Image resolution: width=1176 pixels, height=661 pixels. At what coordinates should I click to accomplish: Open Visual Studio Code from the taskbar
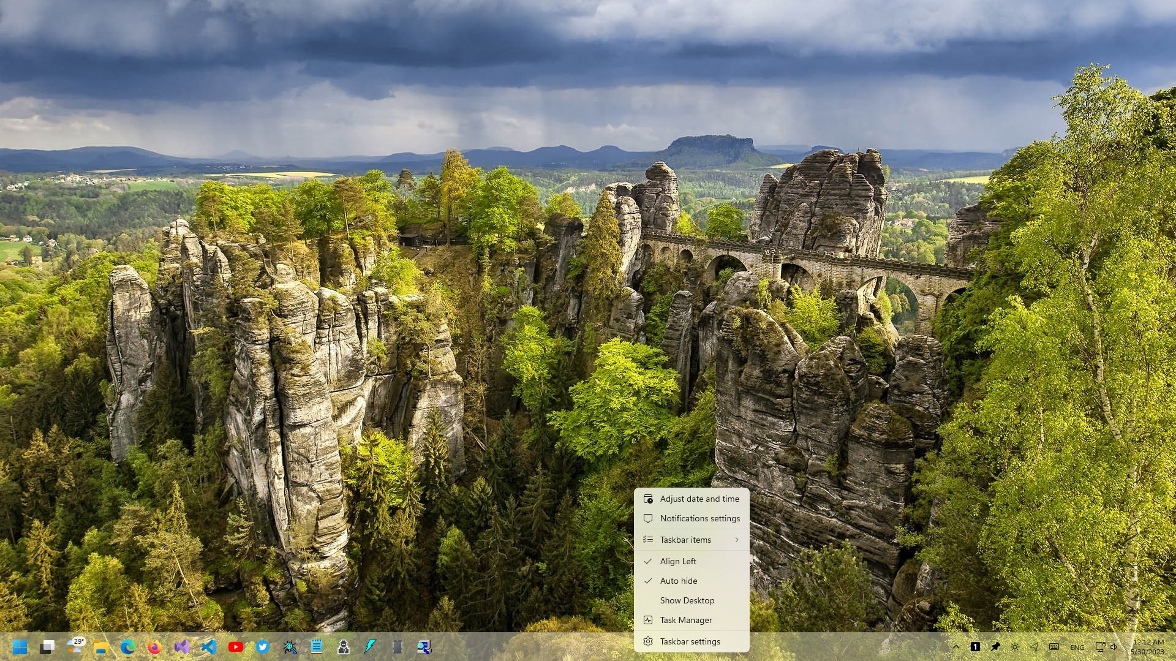[x=209, y=647]
